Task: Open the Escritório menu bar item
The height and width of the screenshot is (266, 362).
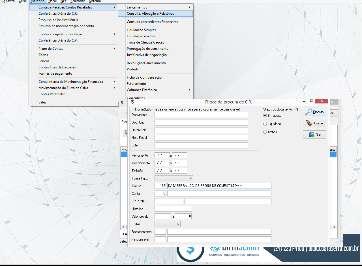Action: [x=37, y=1]
